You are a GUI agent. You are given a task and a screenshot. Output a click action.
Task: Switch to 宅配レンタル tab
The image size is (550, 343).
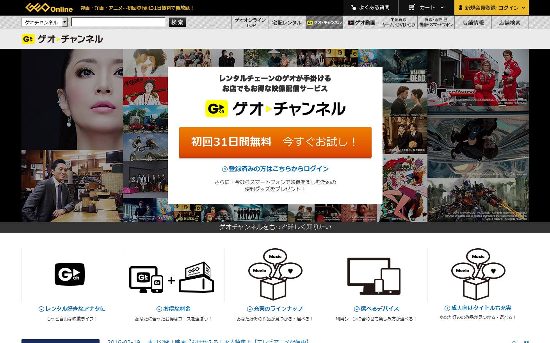(287, 23)
